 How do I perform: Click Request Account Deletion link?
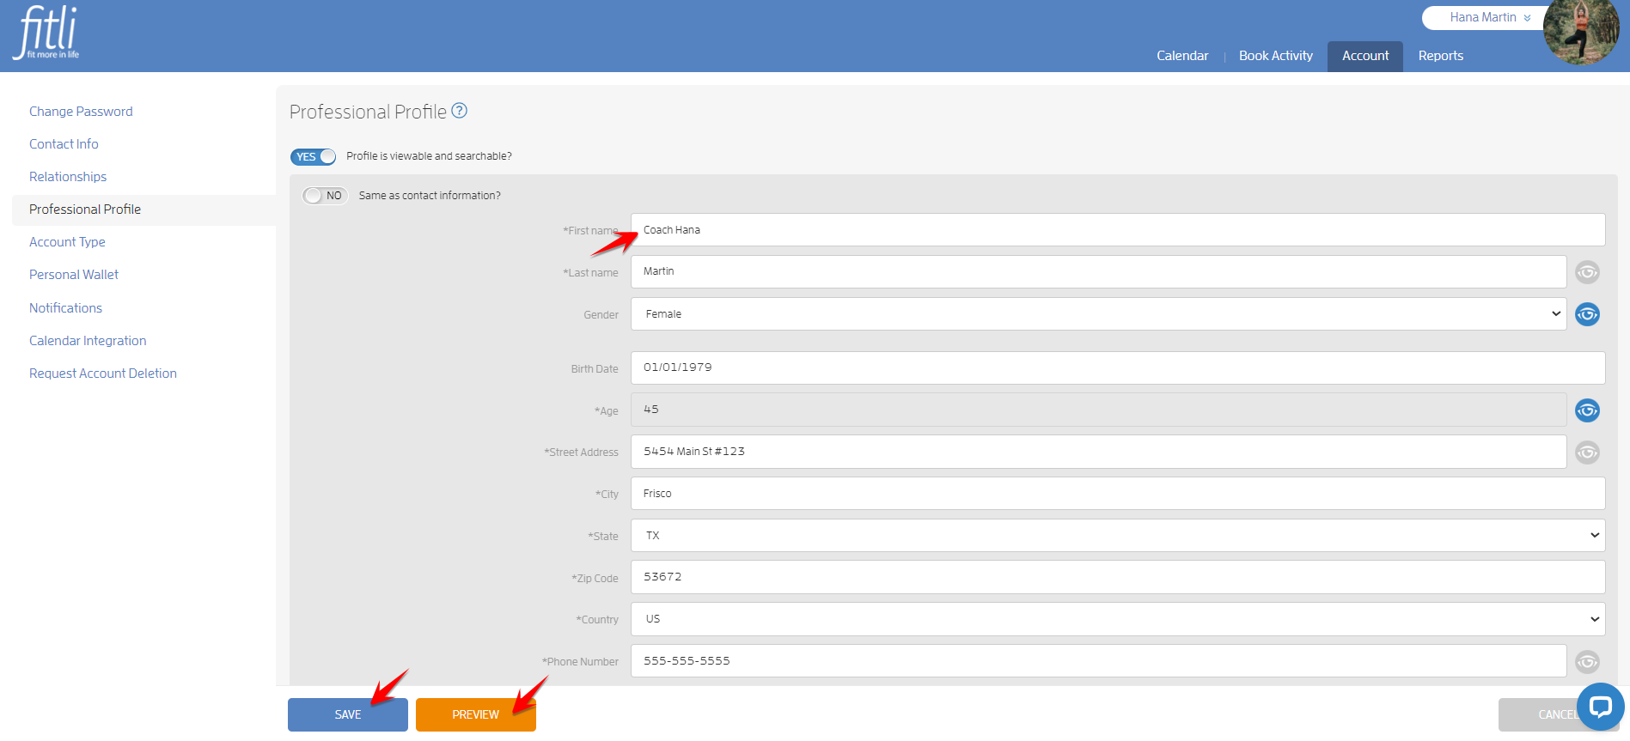click(103, 374)
